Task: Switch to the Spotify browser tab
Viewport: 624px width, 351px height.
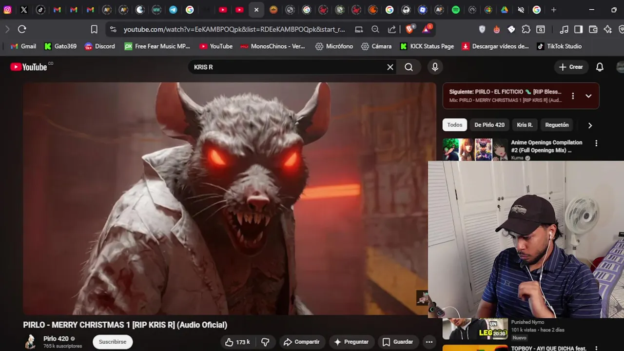Action: point(455,10)
